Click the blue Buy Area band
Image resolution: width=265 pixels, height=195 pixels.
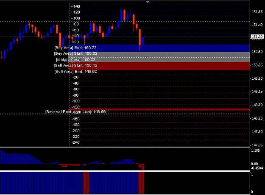[x=159, y=48]
